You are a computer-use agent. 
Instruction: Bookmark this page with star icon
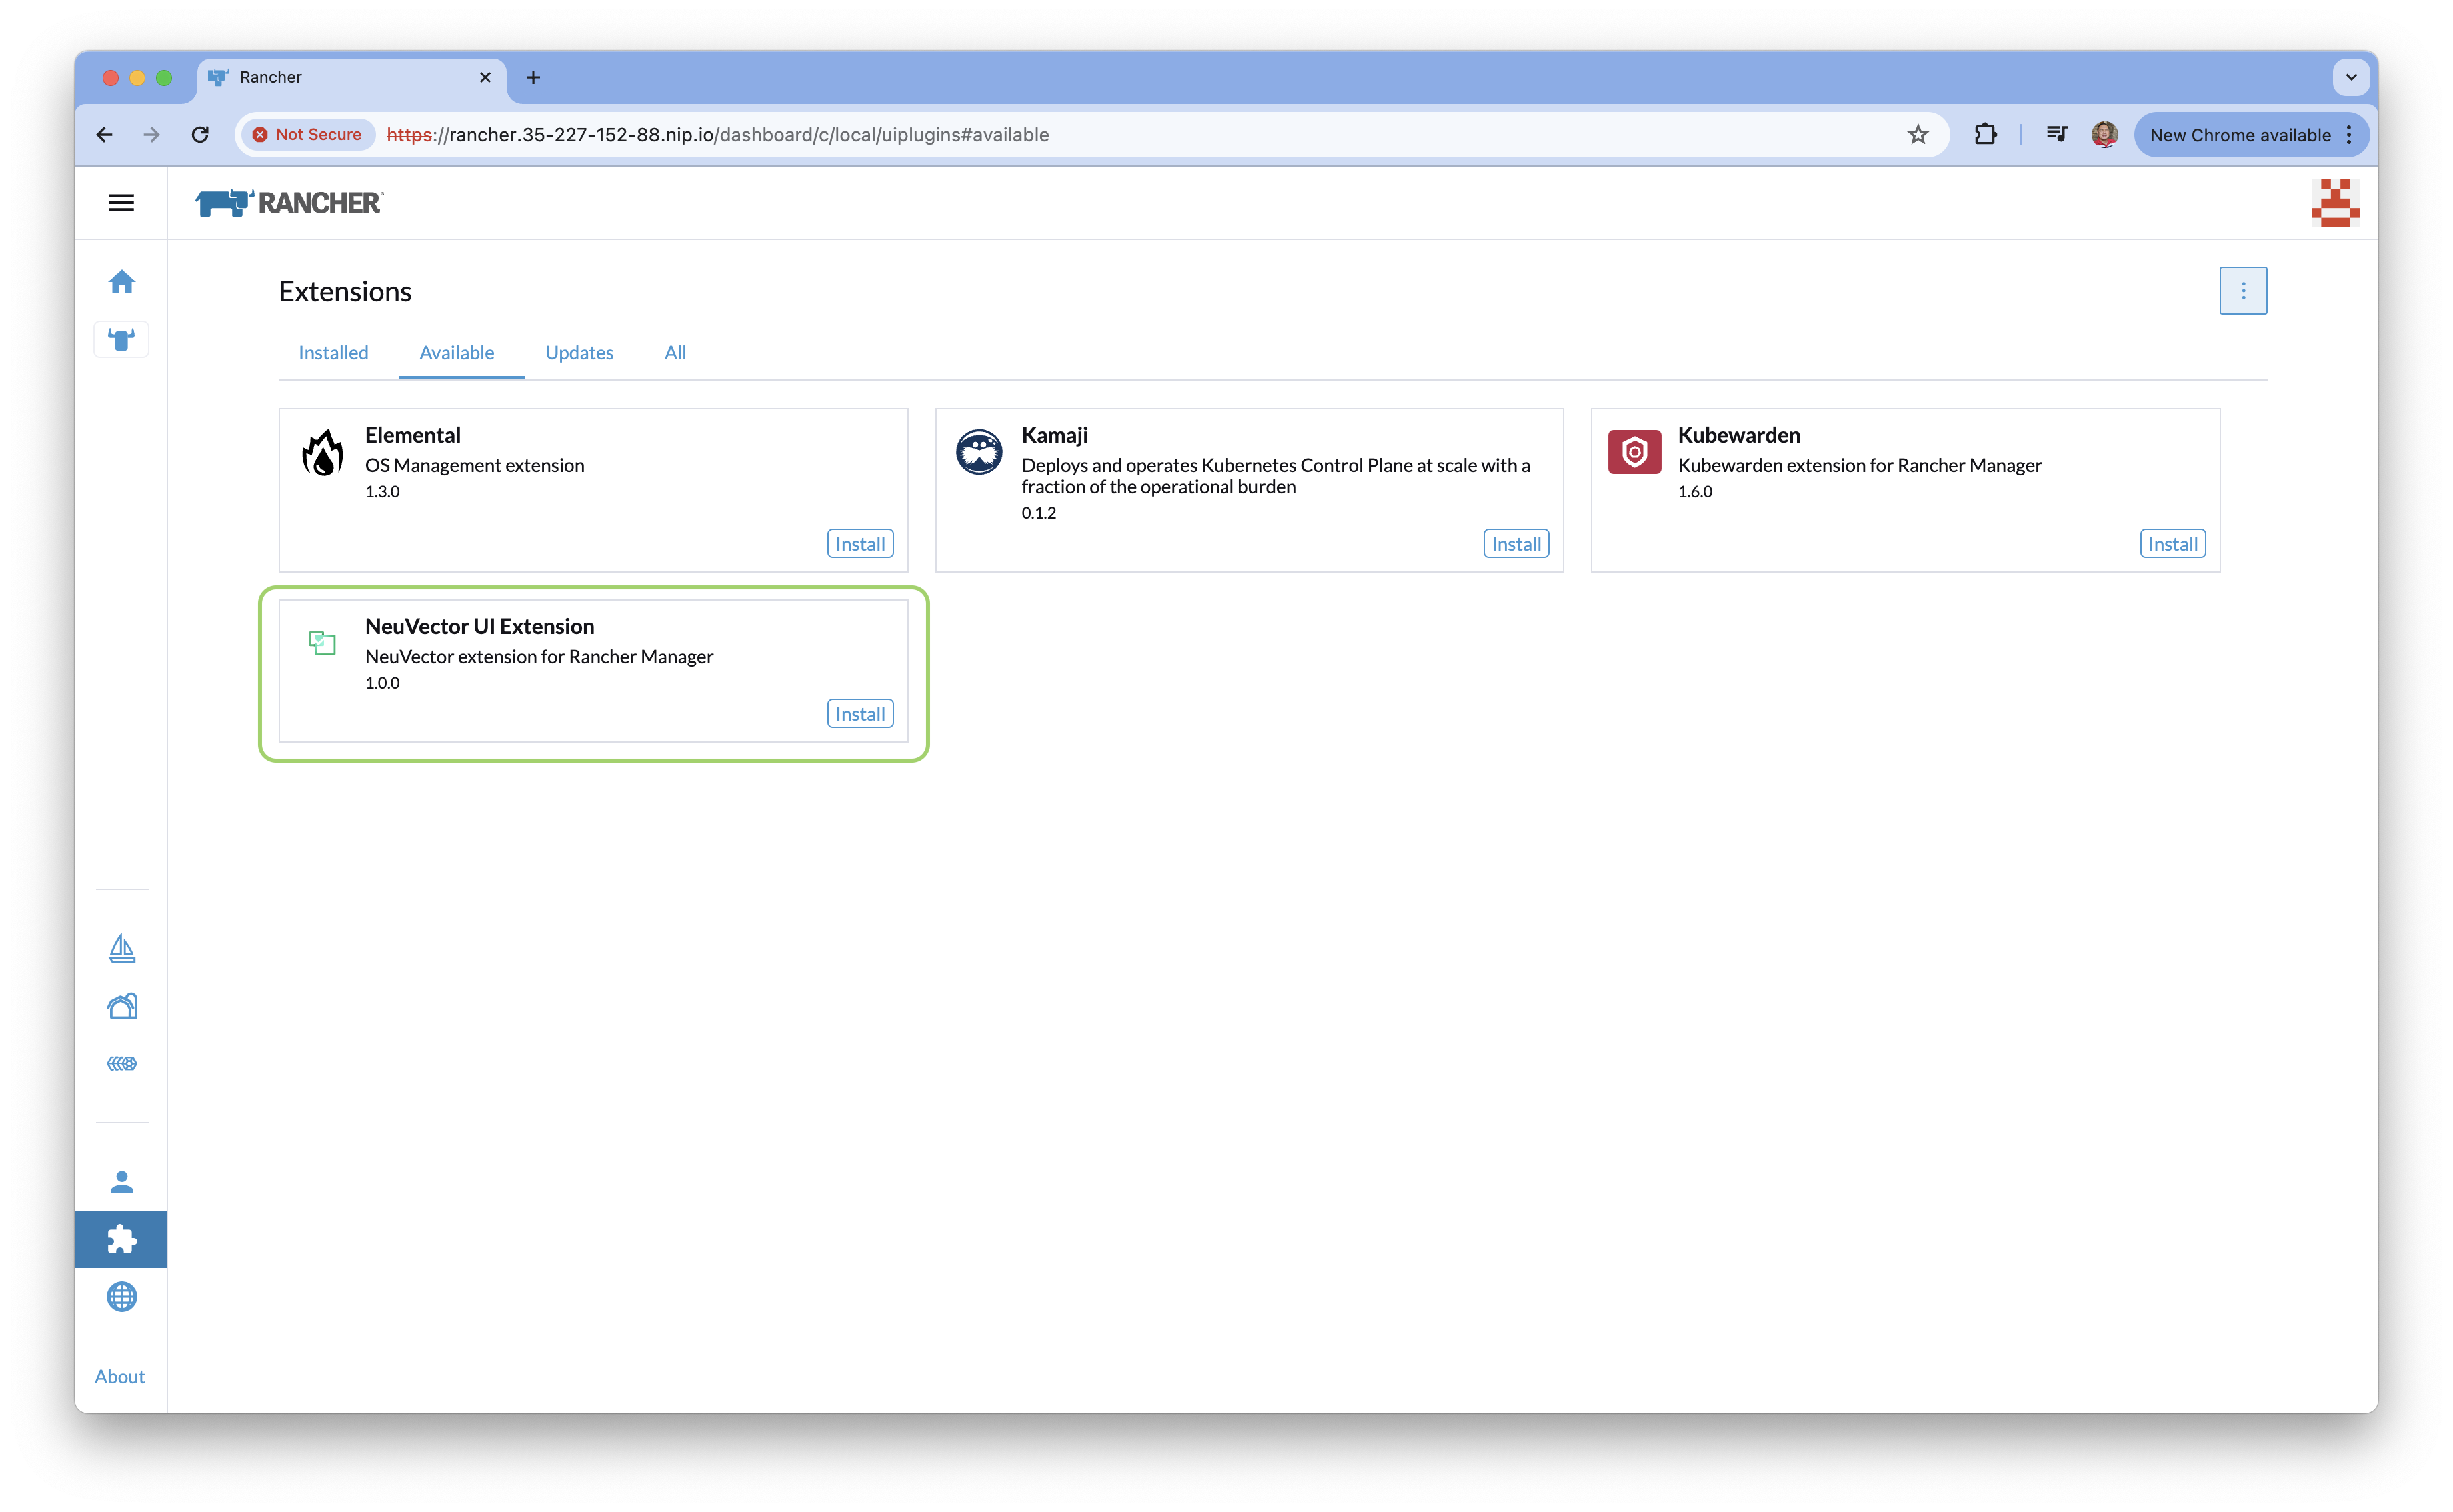tap(1917, 135)
